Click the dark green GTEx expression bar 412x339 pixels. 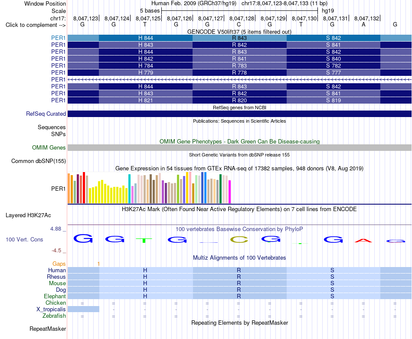(x=220, y=189)
